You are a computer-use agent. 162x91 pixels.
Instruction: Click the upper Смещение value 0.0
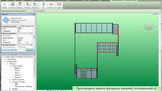25,31
